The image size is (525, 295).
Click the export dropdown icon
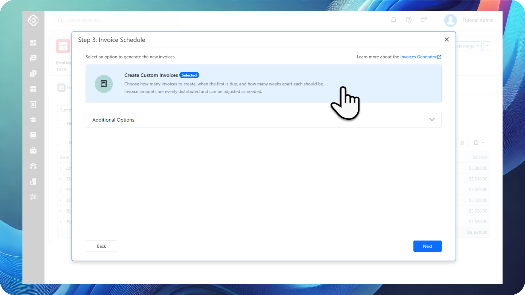click(479, 143)
